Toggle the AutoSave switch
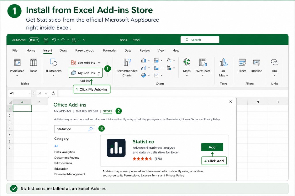The image size is (295, 196). coord(34,40)
